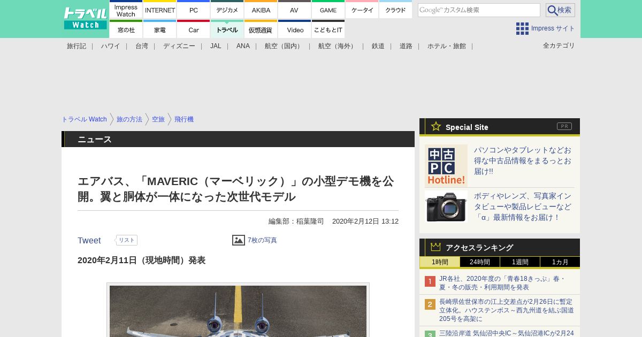Click the Tweet link
This screenshot has height=337, width=642.
(89, 241)
